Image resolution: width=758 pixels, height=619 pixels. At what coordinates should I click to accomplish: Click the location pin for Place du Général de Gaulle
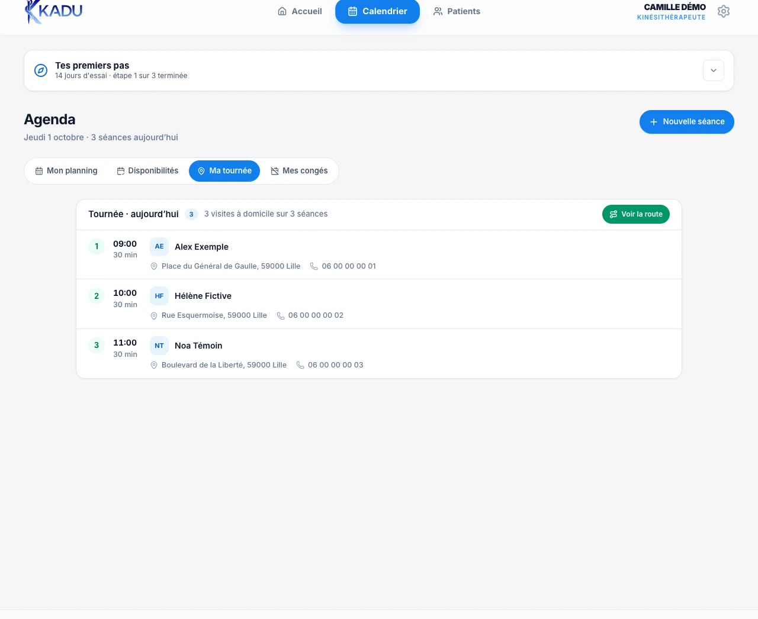point(154,266)
